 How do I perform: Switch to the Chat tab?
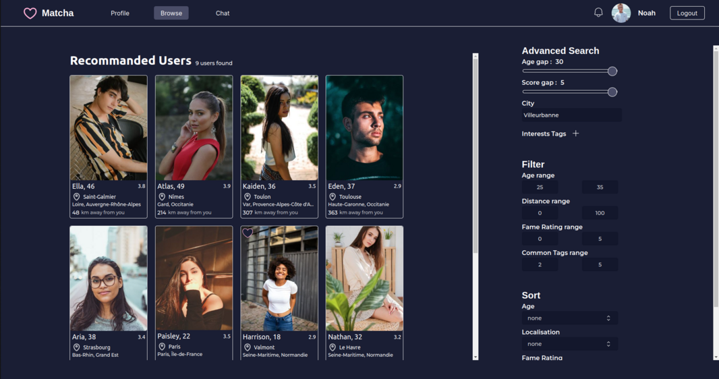(x=223, y=13)
